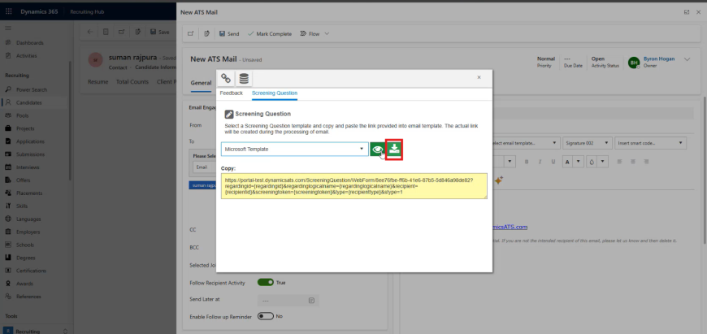Viewport: 707px width, 334px height.
Task: Open the Total Counts tab
Action: point(132,82)
